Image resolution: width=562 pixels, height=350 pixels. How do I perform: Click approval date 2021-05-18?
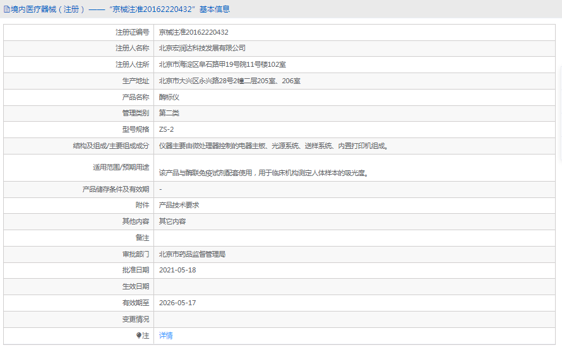click(177, 270)
